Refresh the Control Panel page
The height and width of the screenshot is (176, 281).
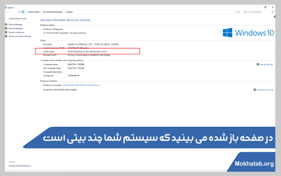point(238,12)
